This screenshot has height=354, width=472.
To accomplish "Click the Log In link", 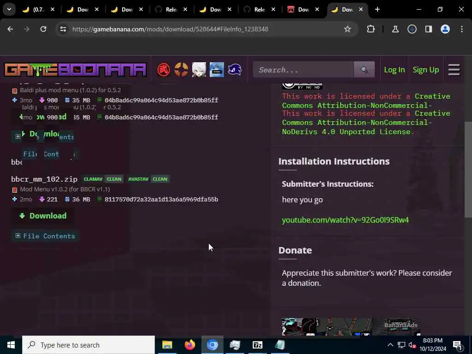I will tap(395, 70).
